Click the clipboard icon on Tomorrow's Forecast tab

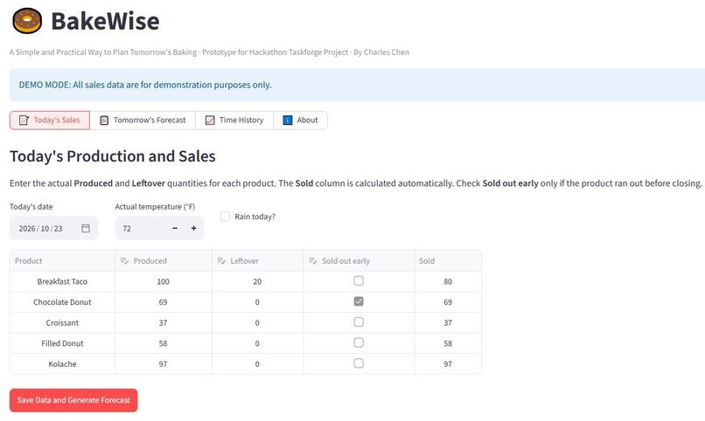104,121
